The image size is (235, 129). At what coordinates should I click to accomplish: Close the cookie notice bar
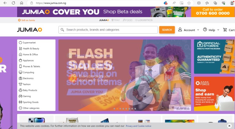pyautogui.click(x=229, y=126)
